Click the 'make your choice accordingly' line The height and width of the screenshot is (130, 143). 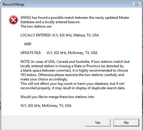point(44,79)
